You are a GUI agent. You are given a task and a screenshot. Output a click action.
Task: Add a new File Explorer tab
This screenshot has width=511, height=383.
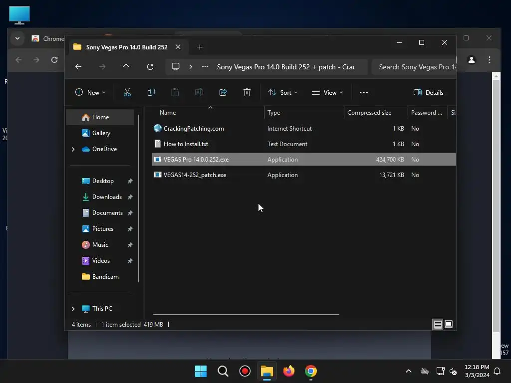(x=200, y=47)
